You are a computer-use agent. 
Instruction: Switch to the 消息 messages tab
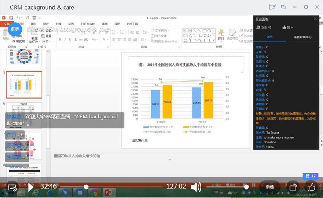coord(269,37)
